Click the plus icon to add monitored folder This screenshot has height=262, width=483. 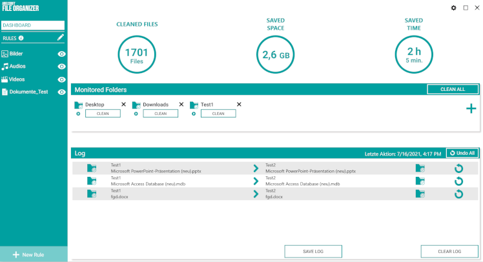471,108
